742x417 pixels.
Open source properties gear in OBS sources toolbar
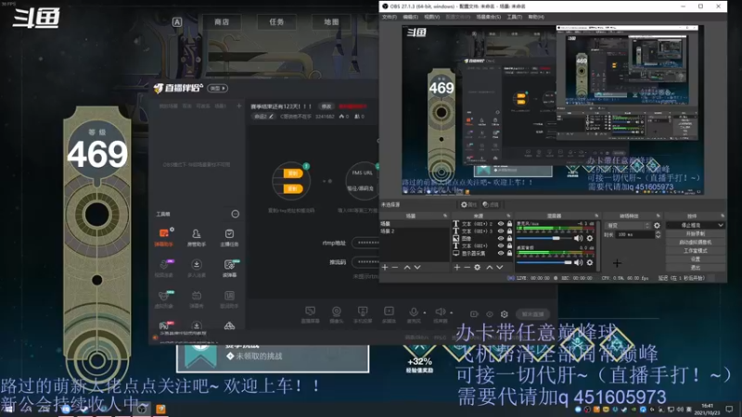(x=477, y=267)
